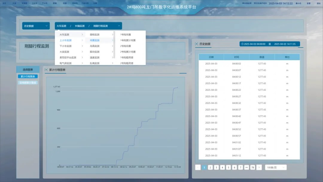
Task: Select 累计行程图表 chart option
Action: [x=28, y=76]
